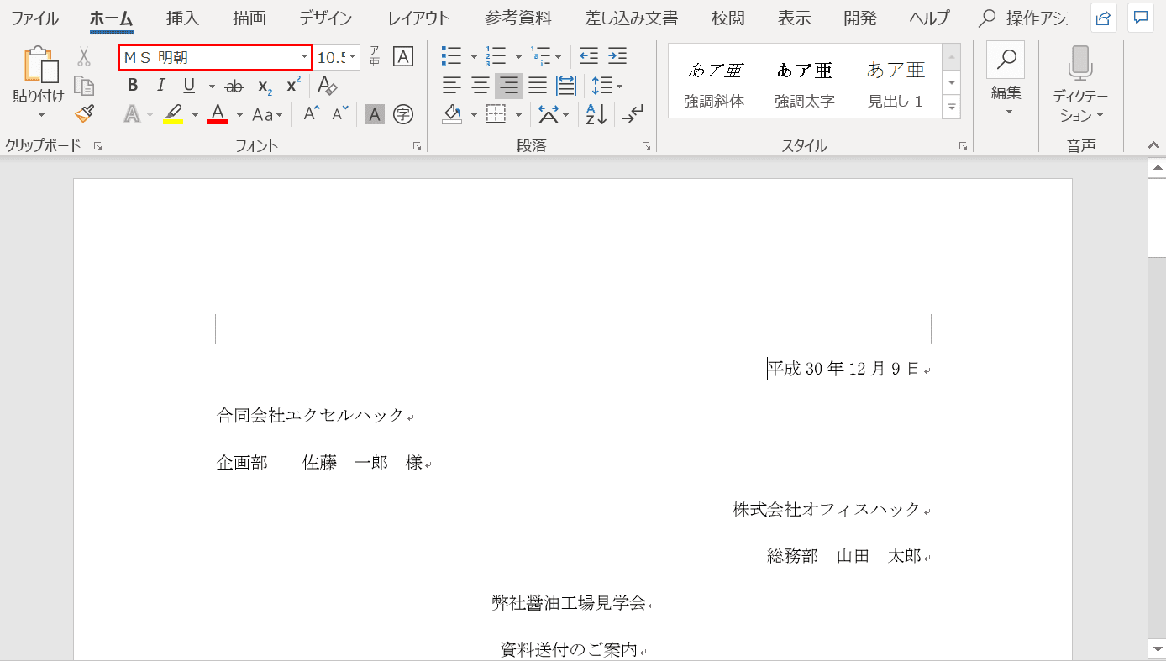The width and height of the screenshot is (1166, 661).
Task: Open the MS 明朝 font name dropdown
Action: click(304, 57)
